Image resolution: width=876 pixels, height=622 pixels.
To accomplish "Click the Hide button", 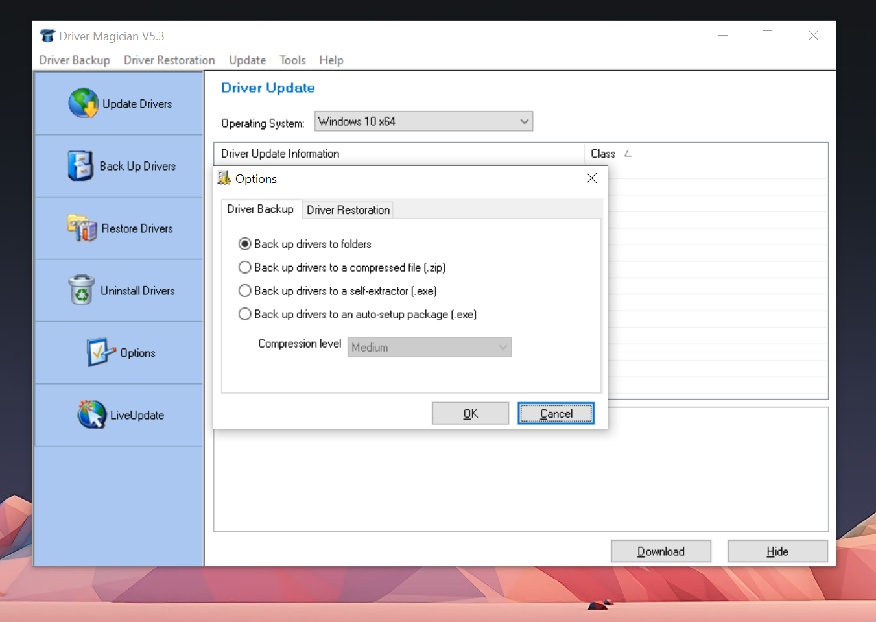I will pyautogui.click(x=777, y=551).
